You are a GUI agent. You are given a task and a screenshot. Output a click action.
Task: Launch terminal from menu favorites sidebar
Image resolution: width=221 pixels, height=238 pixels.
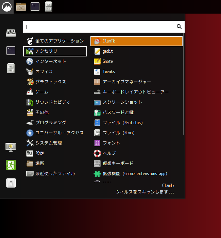pyautogui.click(x=11, y=51)
